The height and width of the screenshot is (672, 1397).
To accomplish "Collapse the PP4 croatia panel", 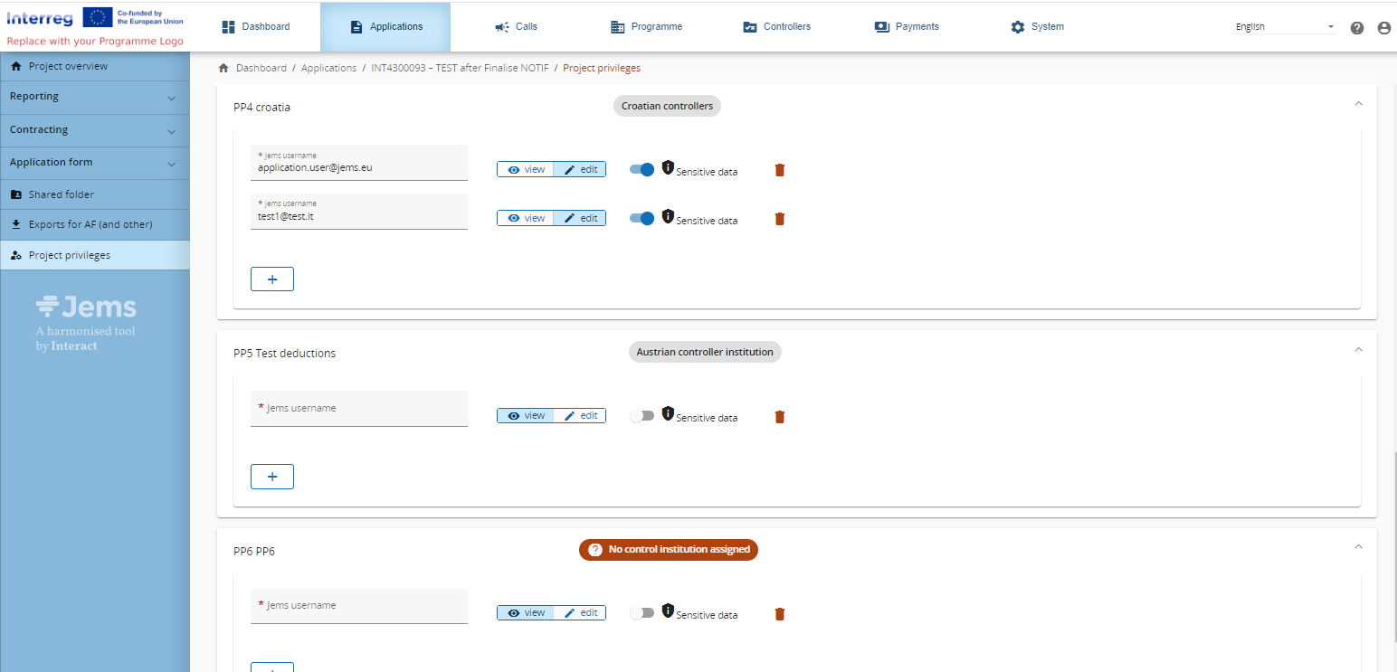I will click(x=1358, y=104).
